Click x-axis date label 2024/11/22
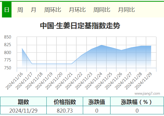The image size is (164, 116). [74, 81]
